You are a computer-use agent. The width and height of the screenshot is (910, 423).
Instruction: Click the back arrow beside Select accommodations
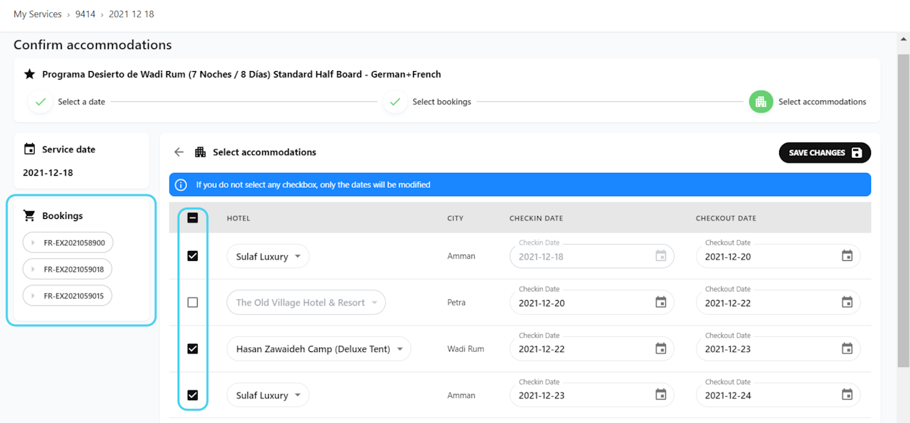click(x=179, y=152)
